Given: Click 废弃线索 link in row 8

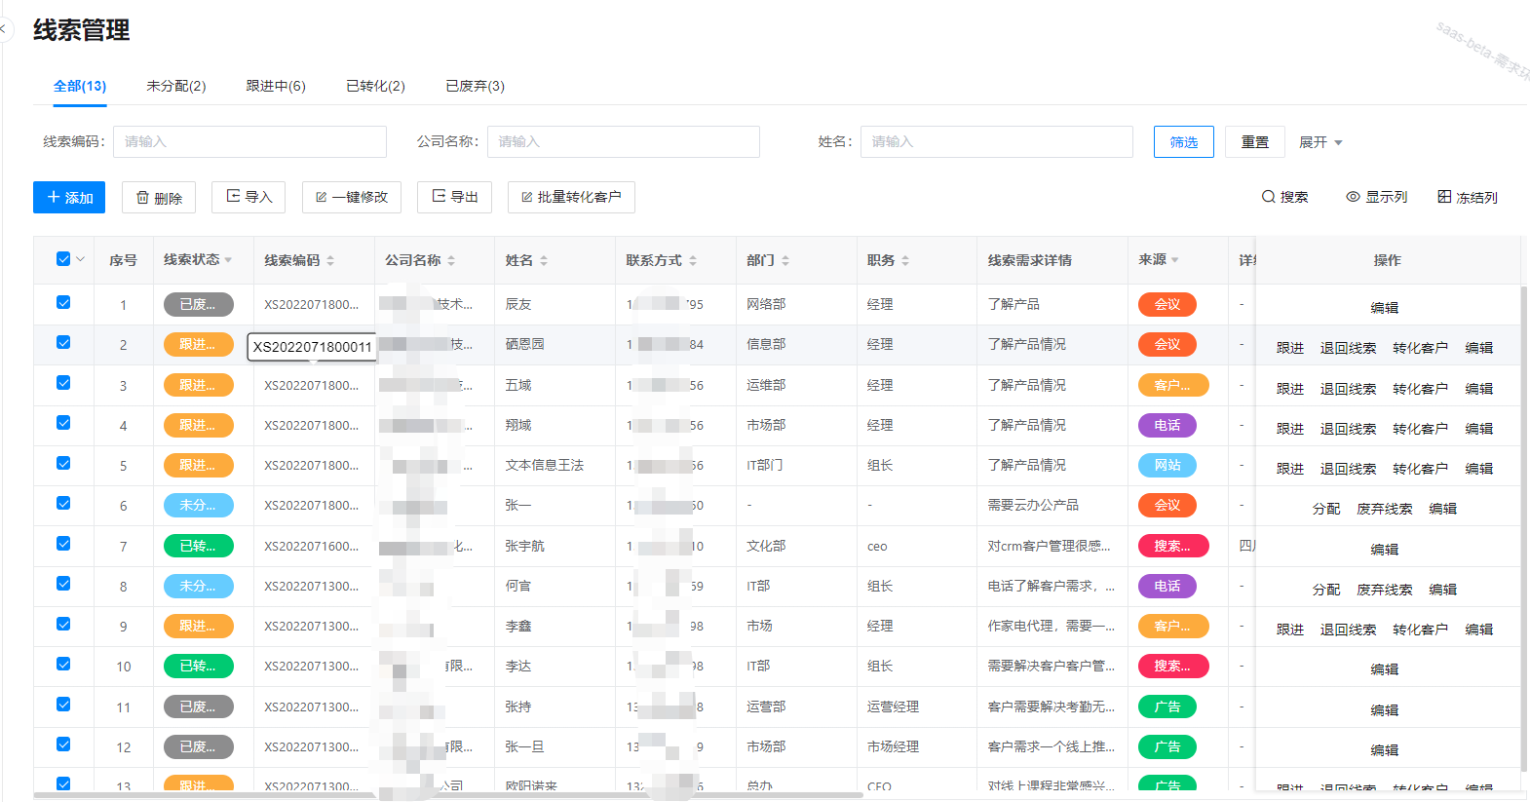Looking at the screenshot, I should click(x=1385, y=590).
